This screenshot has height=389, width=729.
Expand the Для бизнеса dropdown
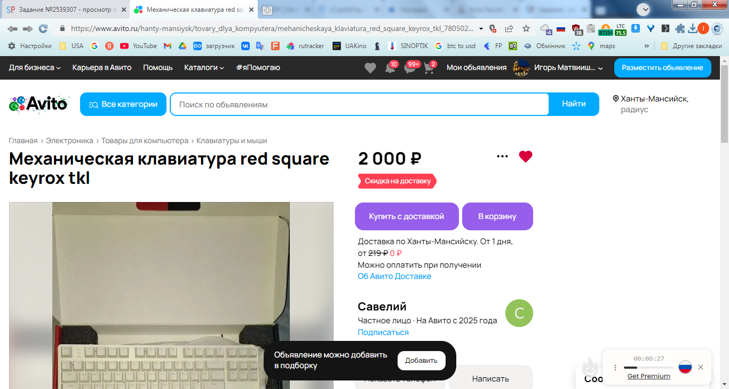tap(35, 67)
